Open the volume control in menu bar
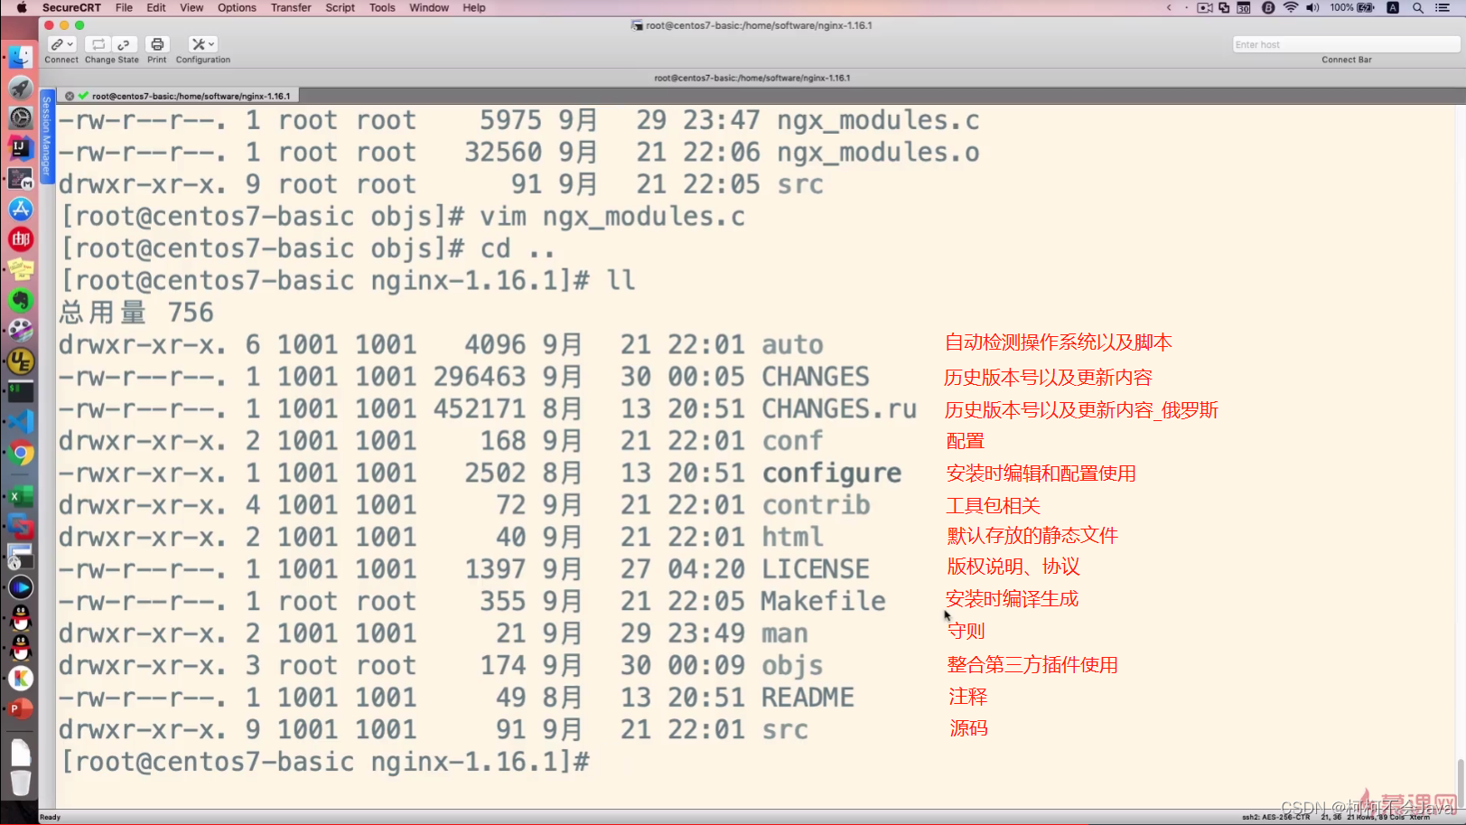 1312,7
